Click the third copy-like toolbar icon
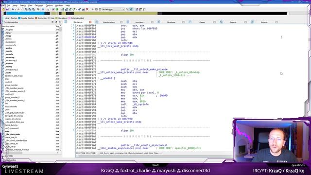The width and height of the screenshot is (311, 175). pos(34,9)
